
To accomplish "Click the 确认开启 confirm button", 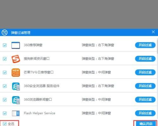I will coord(146,123).
